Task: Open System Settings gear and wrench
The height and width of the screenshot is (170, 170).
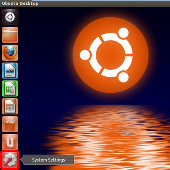Action: tap(10, 160)
